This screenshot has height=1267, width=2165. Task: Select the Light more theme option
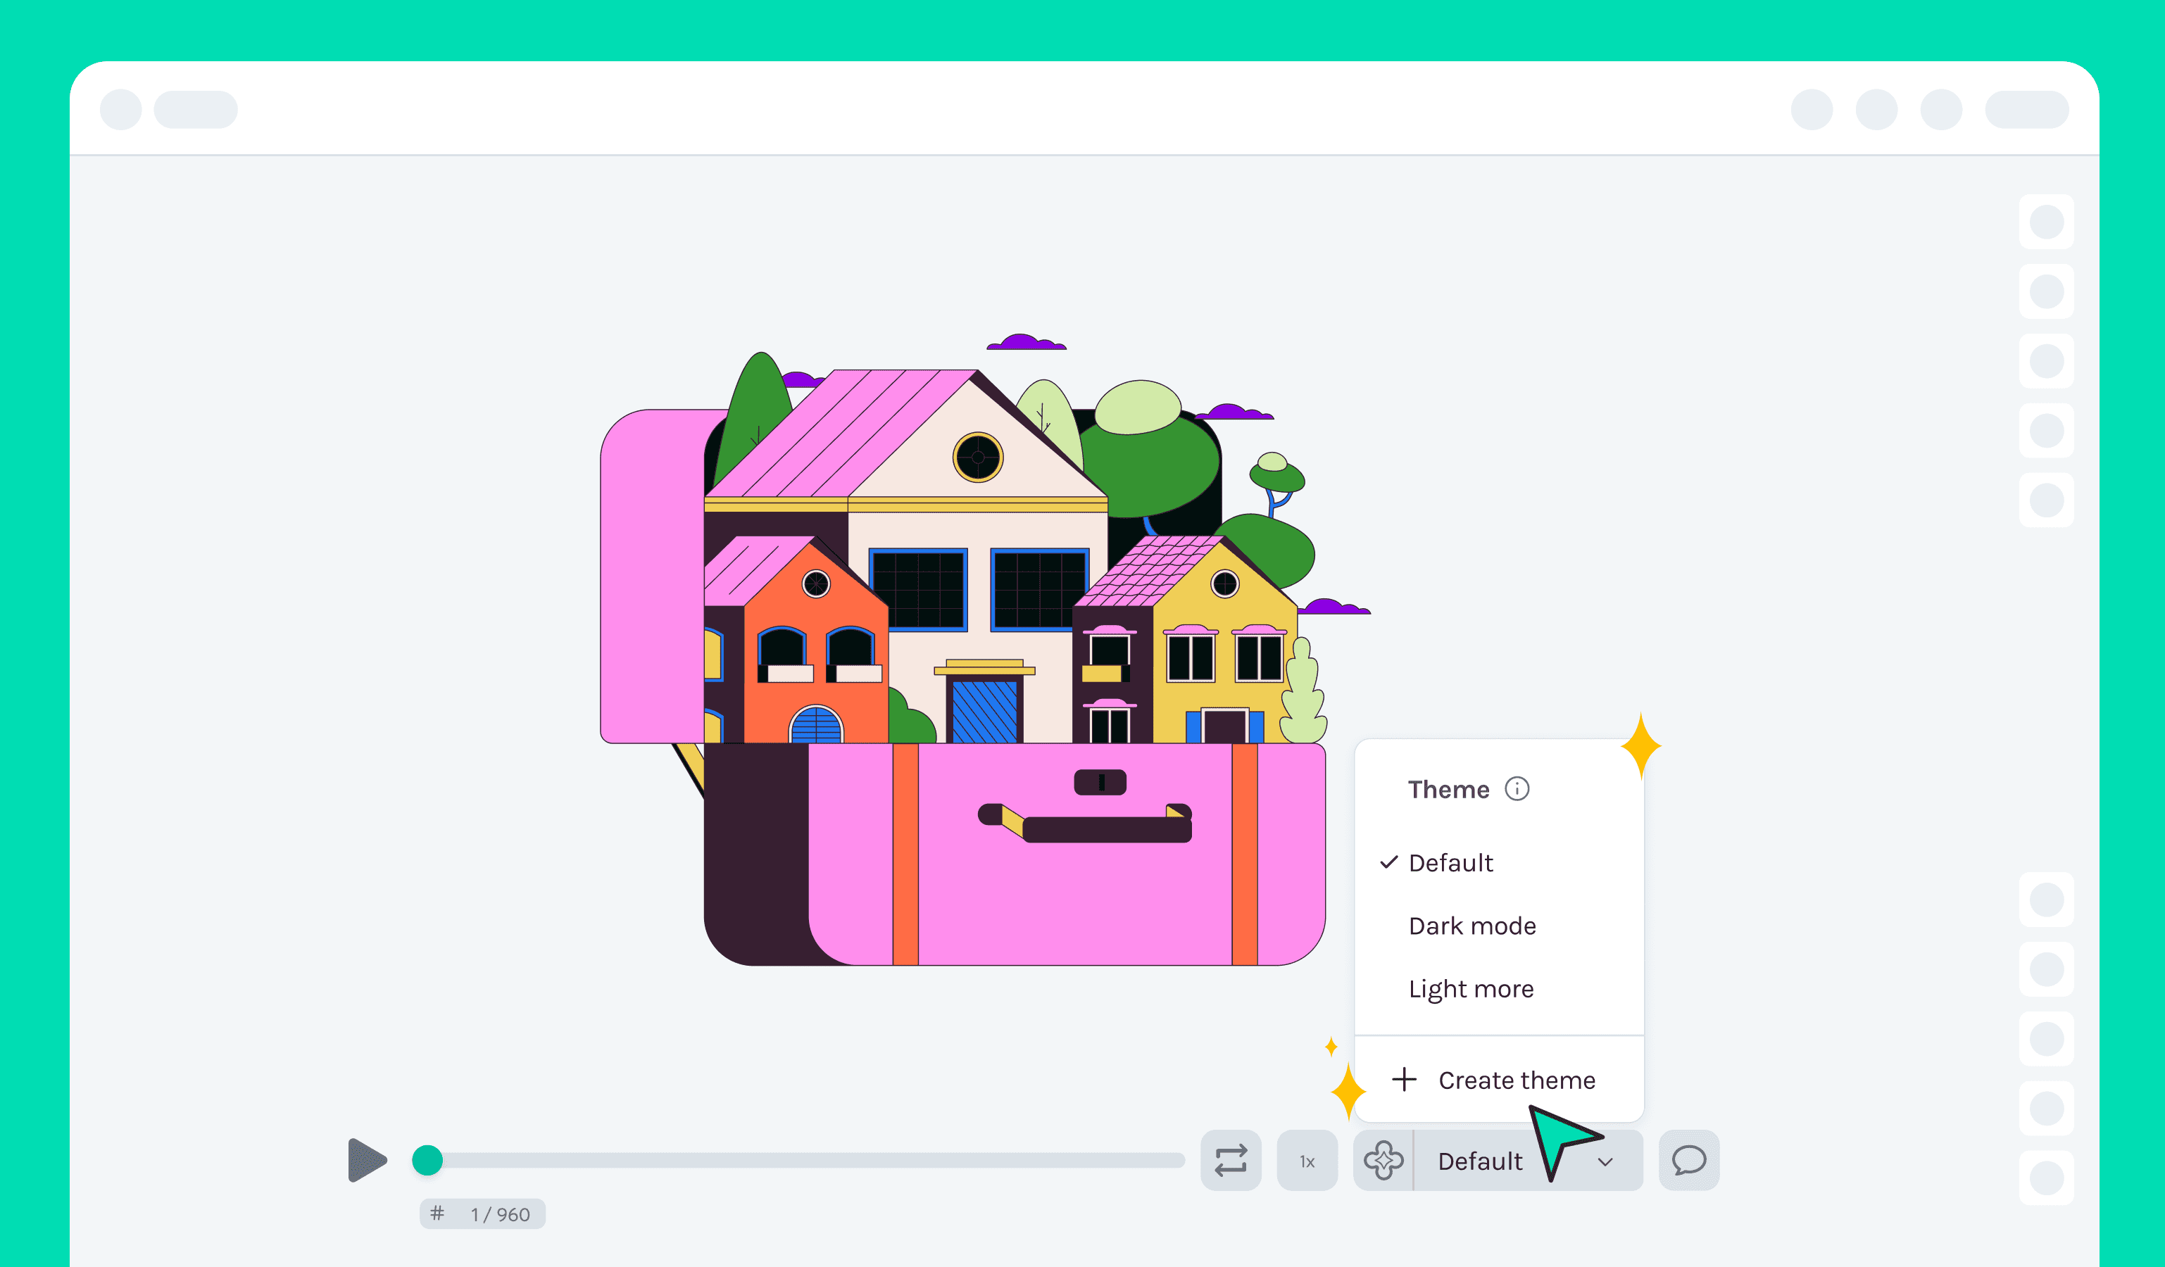click(x=1471, y=989)
